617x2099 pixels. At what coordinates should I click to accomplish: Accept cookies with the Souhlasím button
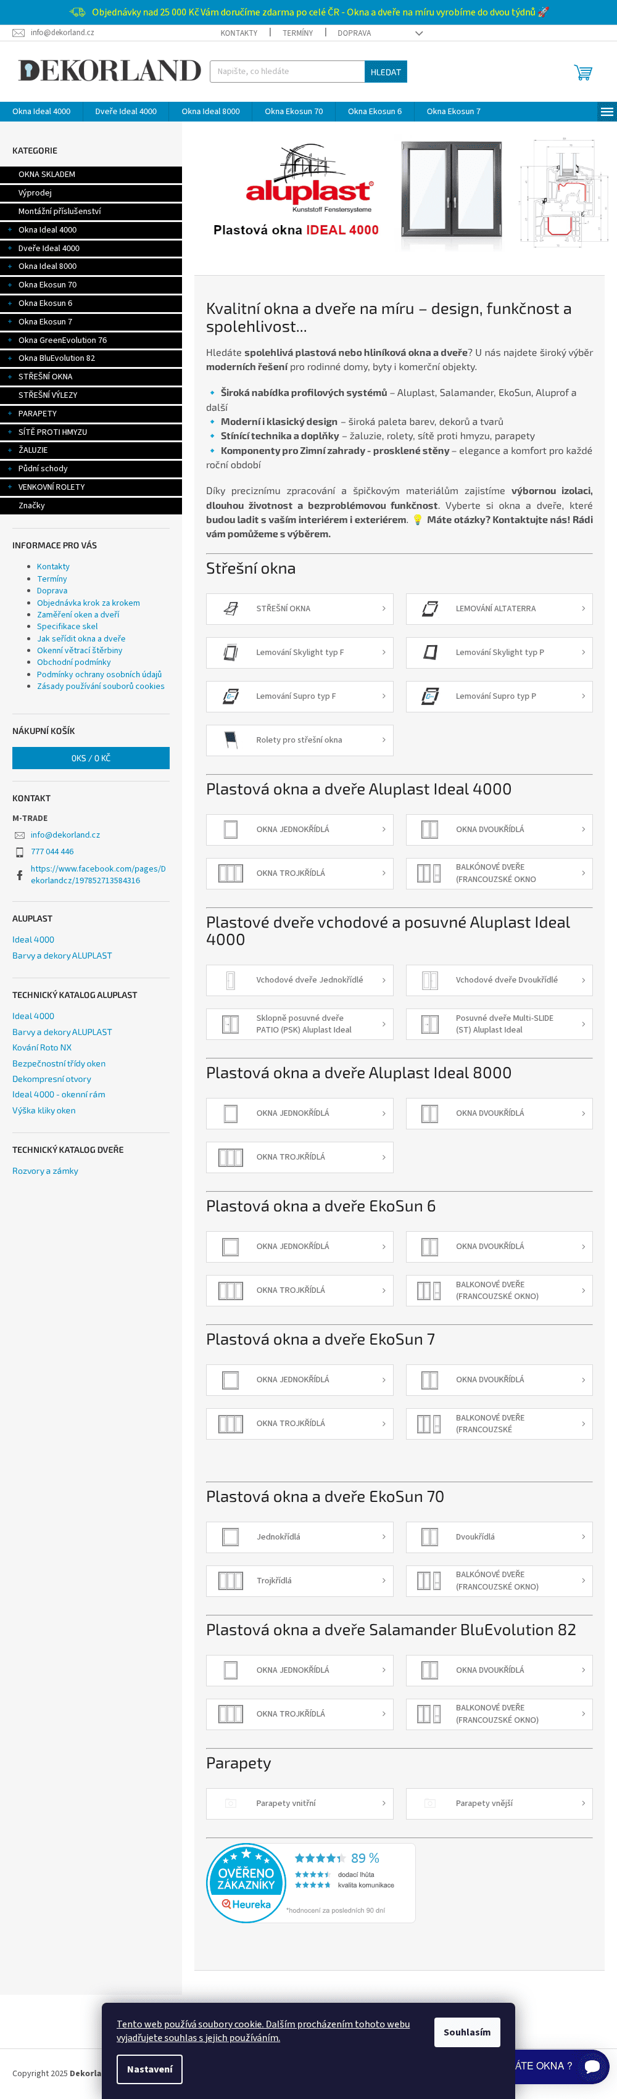coord(466,2032)
